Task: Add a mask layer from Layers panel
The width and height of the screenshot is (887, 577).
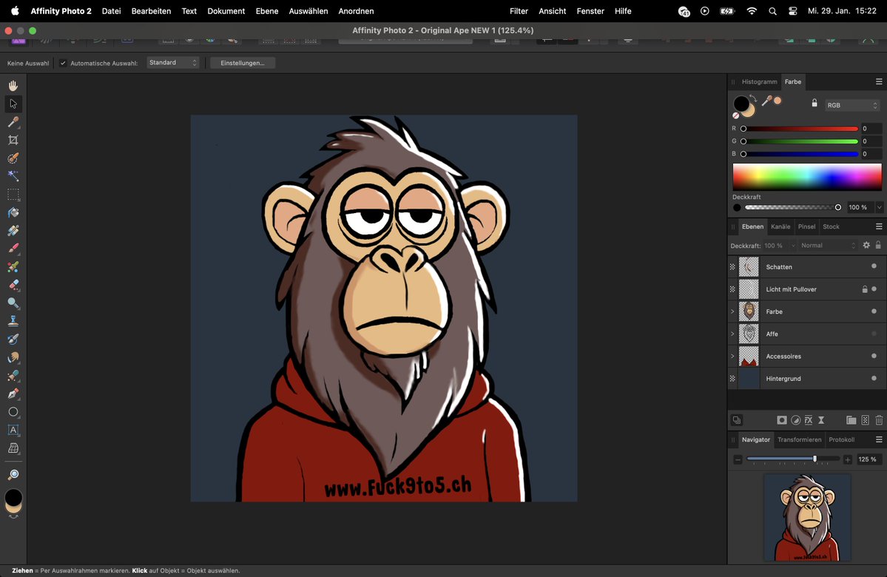Action: pyautogui.click(x=782, y=419)
